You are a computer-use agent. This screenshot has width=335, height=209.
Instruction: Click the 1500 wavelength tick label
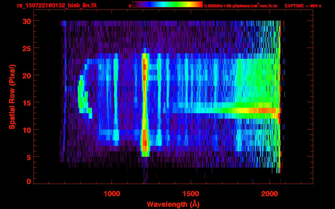click(190, 194)
